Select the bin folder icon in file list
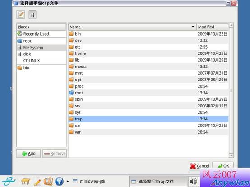 click(x=71, y=34)
